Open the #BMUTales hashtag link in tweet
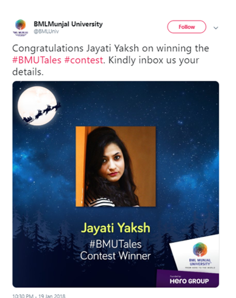 (37, 60)
